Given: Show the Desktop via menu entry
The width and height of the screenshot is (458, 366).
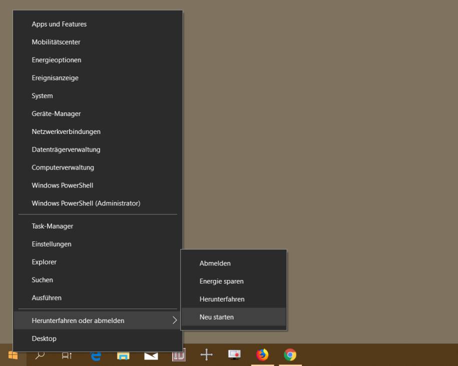Looking at the screenshot, I should 98,338.
